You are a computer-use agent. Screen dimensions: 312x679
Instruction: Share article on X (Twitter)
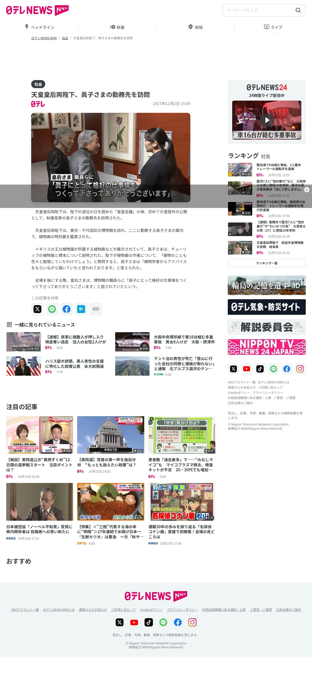(37, 309)
